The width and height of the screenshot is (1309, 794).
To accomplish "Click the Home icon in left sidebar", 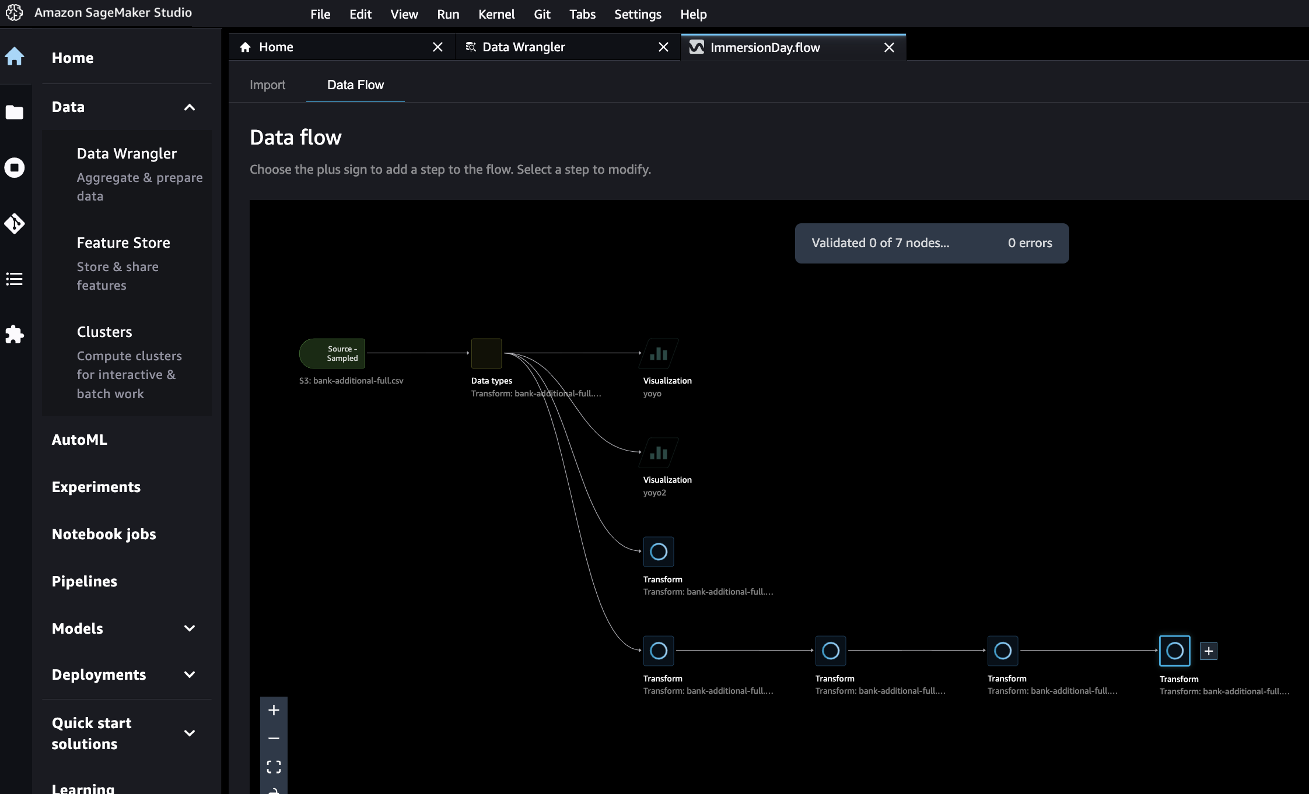I will [15, 57].
